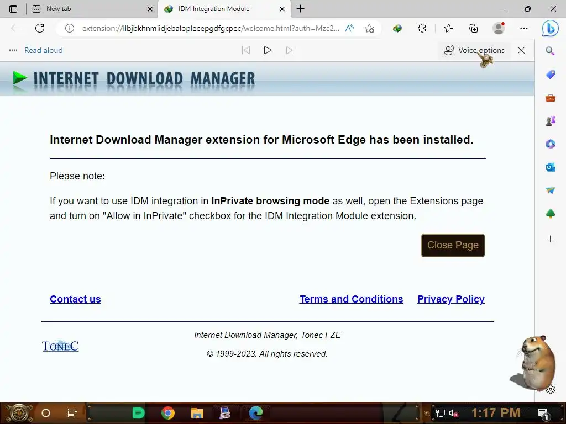Screen dimensions: 566x424
Task: Open the green notes app on taskbar
Action: coord(138,413)
